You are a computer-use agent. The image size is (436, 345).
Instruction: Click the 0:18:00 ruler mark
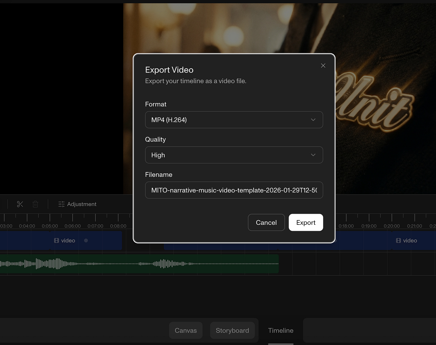coord(346,226)
